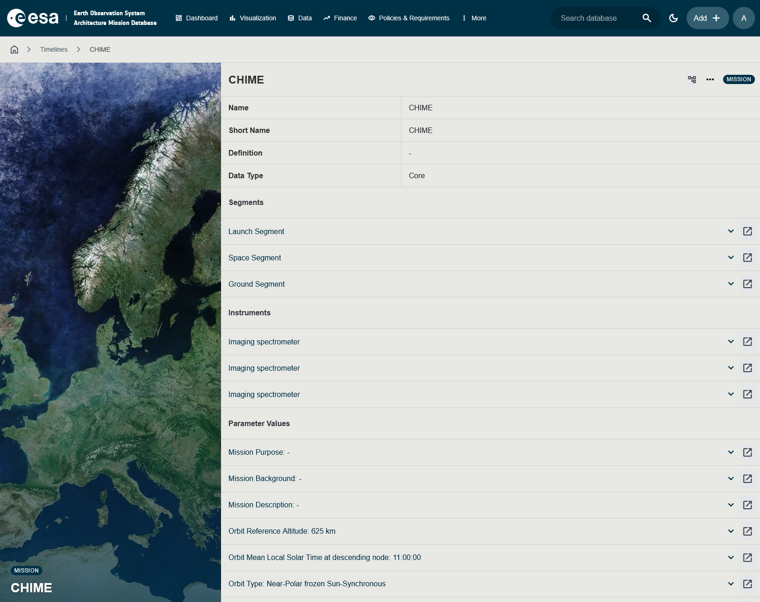This screenshot has width=760, height=602.
Task: Expand the first Imaging spectrometer row
Action: tap(731, 342)
